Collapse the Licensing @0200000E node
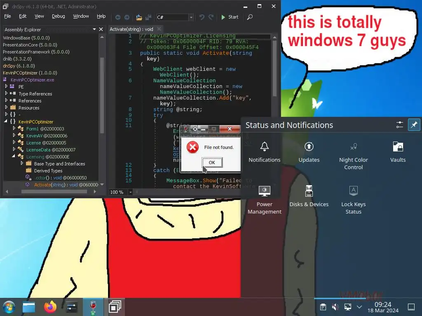Image resolution: width=422 pixels, height=316 pixels. (14, 156)
